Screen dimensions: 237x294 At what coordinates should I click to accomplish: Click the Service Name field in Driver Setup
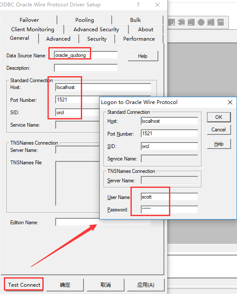77,125
